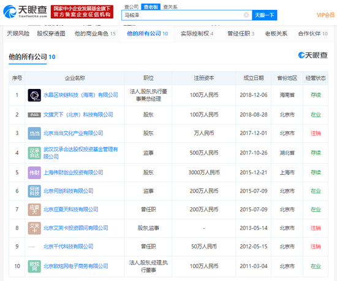Open the 何创科技 company logo icon

coord(34,191)
